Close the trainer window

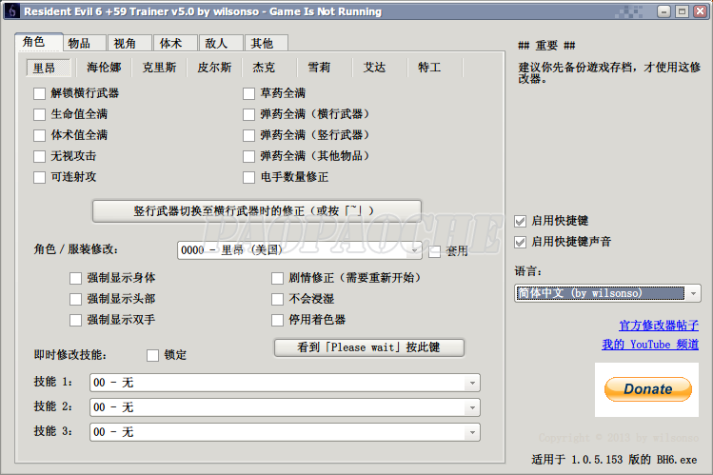[x=700, y=11]
